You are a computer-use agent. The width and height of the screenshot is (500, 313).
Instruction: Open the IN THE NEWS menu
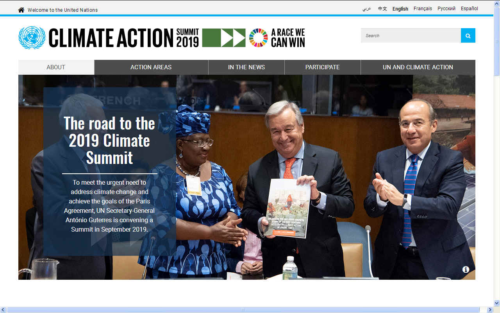point(246,67)
